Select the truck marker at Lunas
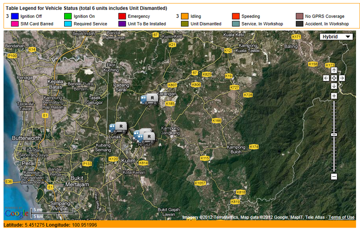360x229 pixels. [118, 128]
